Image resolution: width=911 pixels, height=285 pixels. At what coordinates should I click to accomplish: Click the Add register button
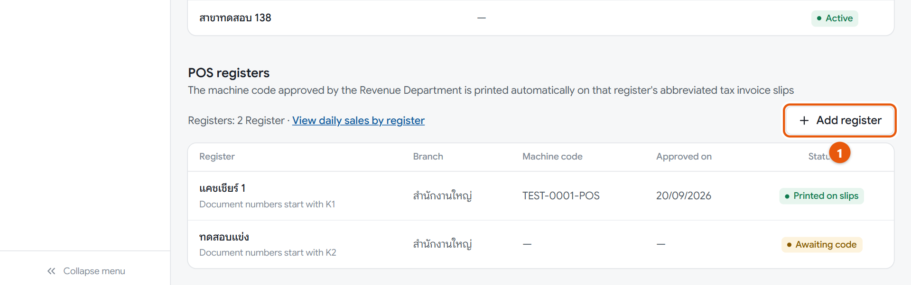tap(839, 120)
